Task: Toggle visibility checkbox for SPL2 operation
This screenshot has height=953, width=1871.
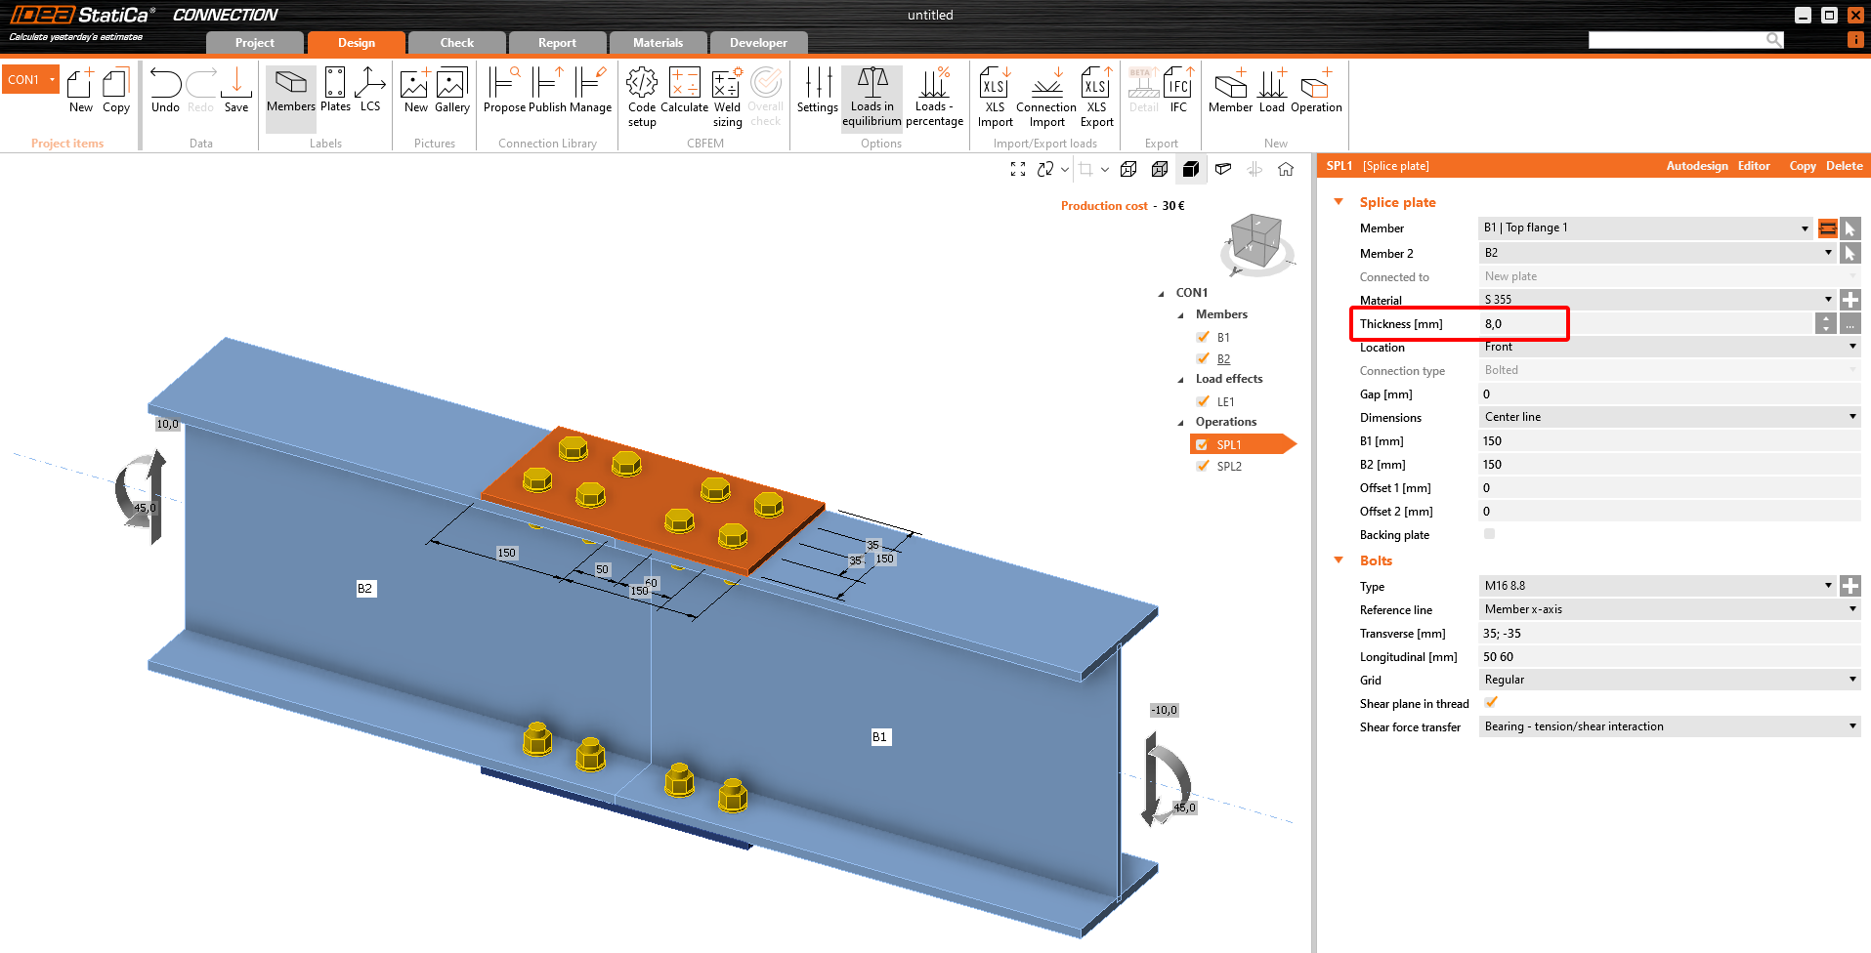Action: point(1203,467)
